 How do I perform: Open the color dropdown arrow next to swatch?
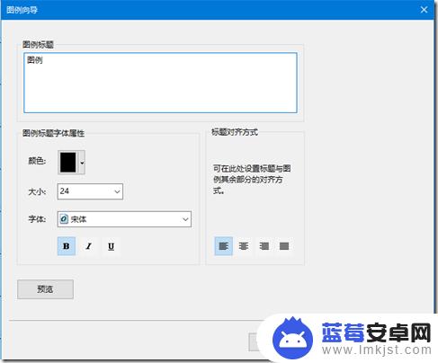(82, 163)
